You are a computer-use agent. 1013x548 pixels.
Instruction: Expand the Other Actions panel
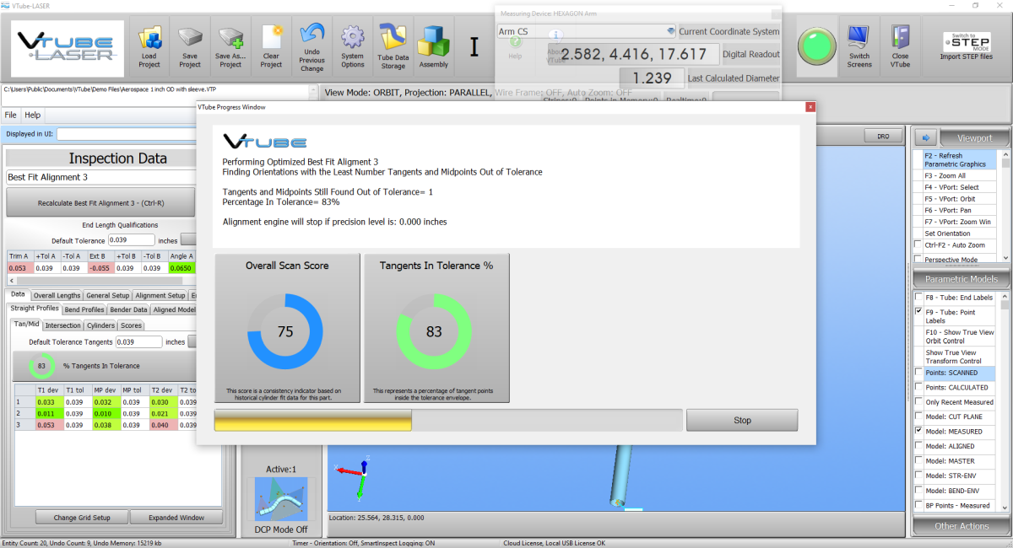962,526
